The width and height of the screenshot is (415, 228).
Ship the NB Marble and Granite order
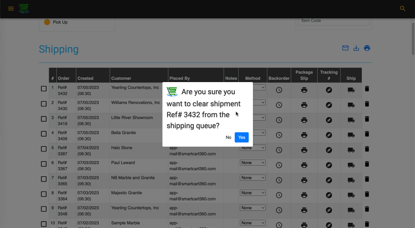[x=351, y=180]
